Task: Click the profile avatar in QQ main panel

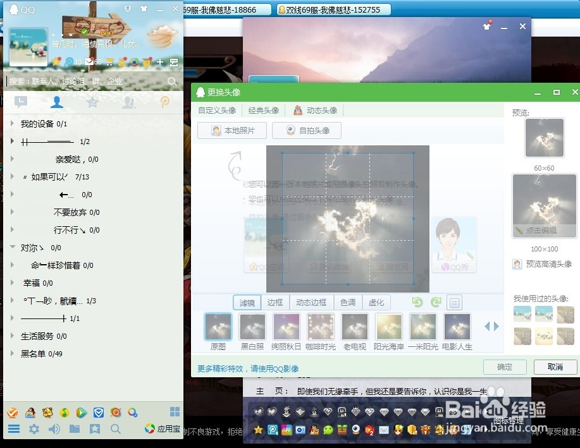Action: pos(28,47)
